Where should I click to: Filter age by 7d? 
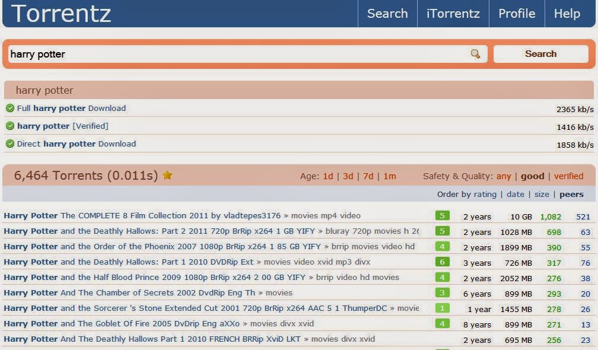pos(368,176)
